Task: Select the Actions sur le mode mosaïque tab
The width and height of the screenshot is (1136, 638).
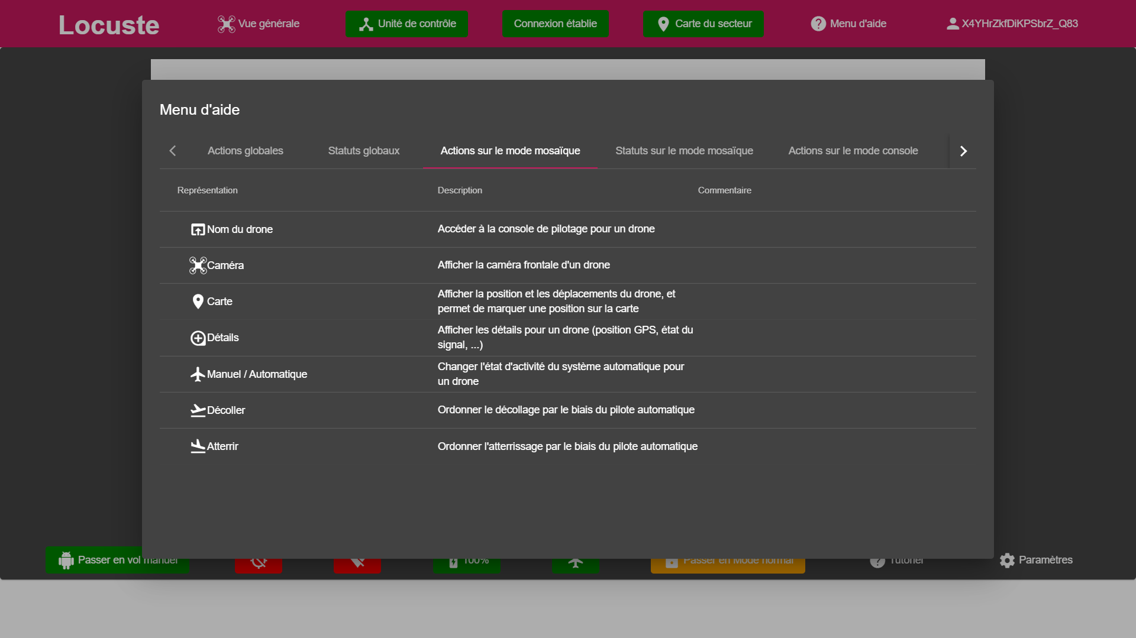Action: pos(510,151)
